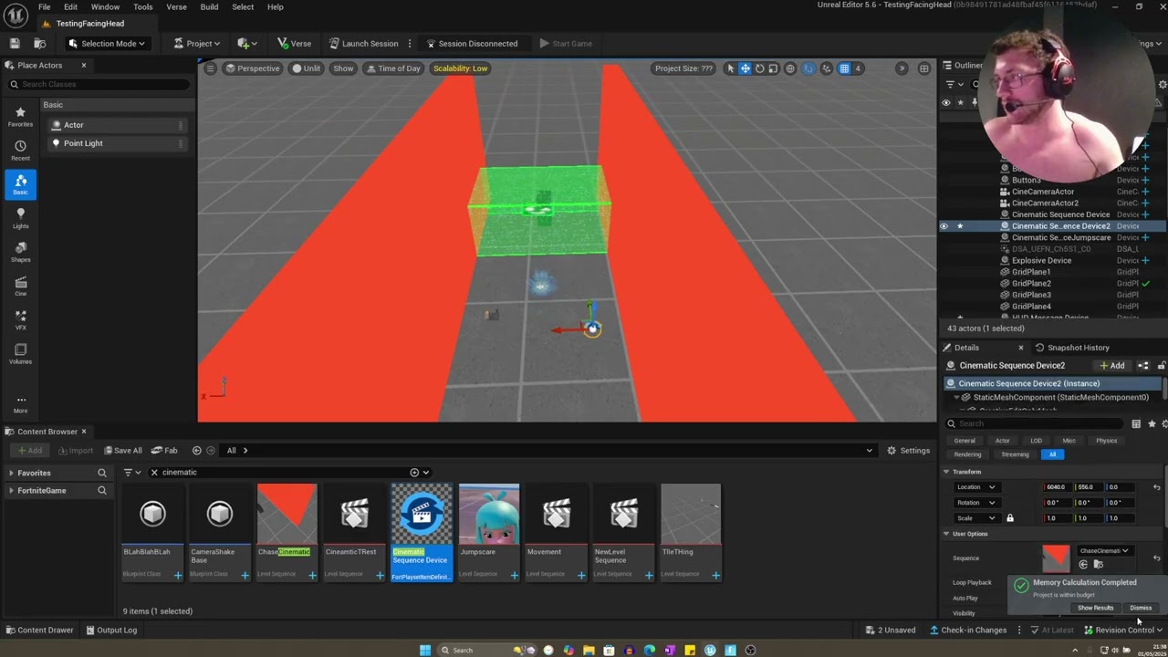Screen dimensions: 1168x657
Task: Open the Tools menu
Action: [142, 6]
